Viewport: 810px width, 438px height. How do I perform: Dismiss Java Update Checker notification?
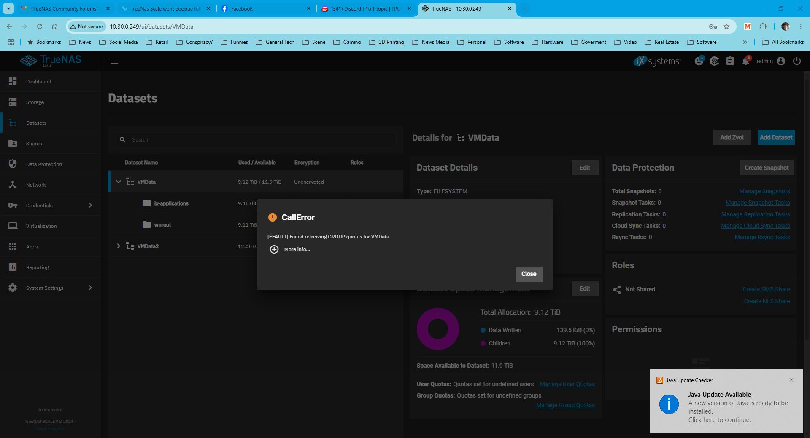[791, 380]
